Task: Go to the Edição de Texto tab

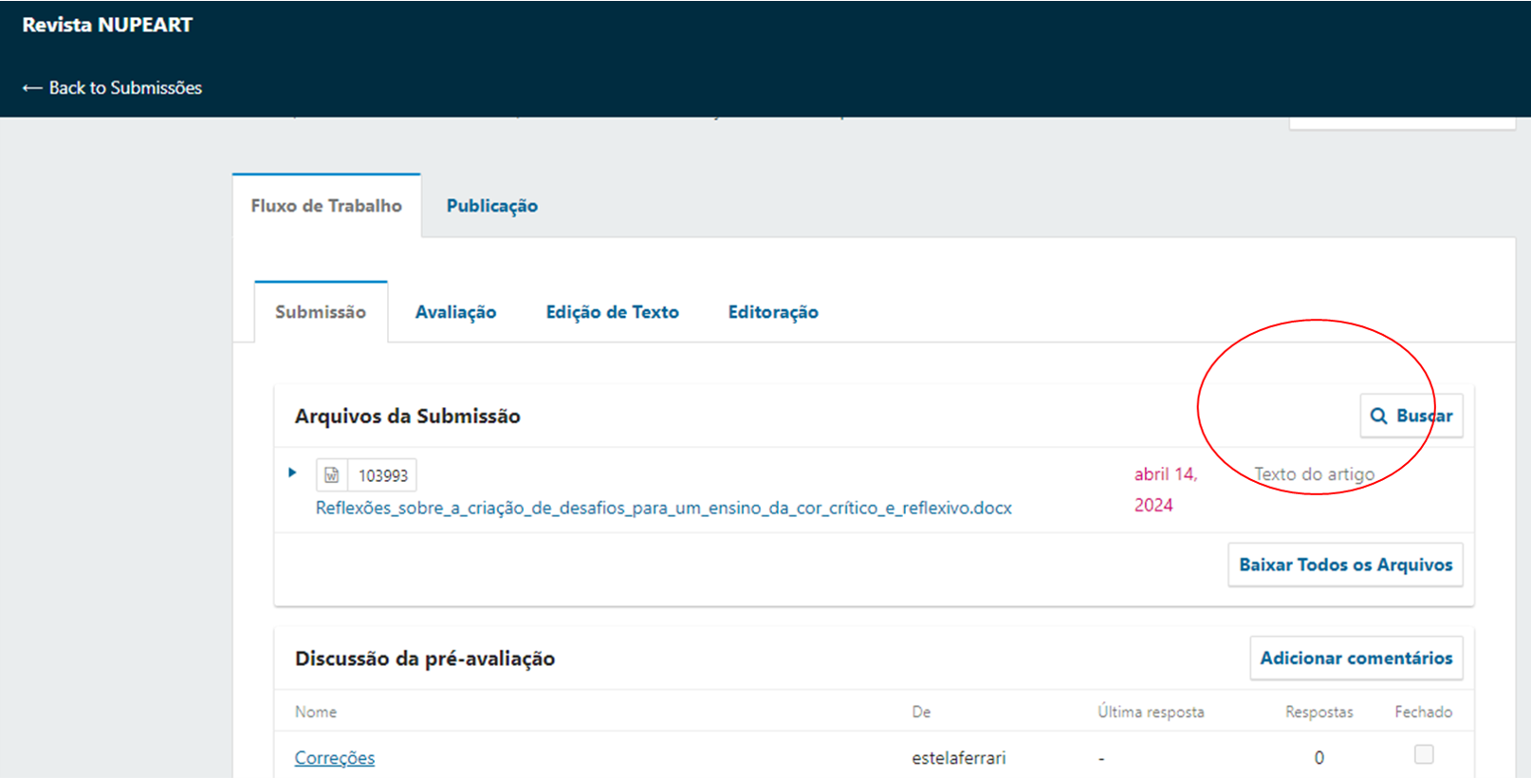Action: (612, 312)
